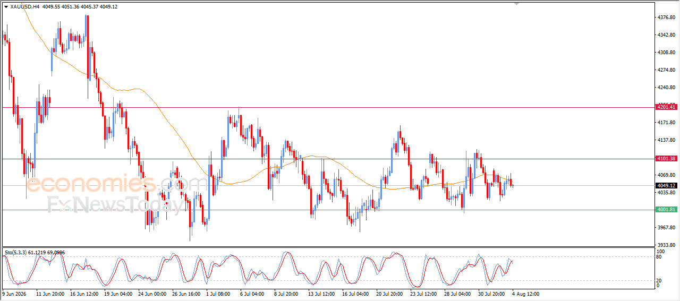The height and width of the screenshot is (301, 680).
Task: Click the green 4001.81 price tag
Action: (666, 210)
